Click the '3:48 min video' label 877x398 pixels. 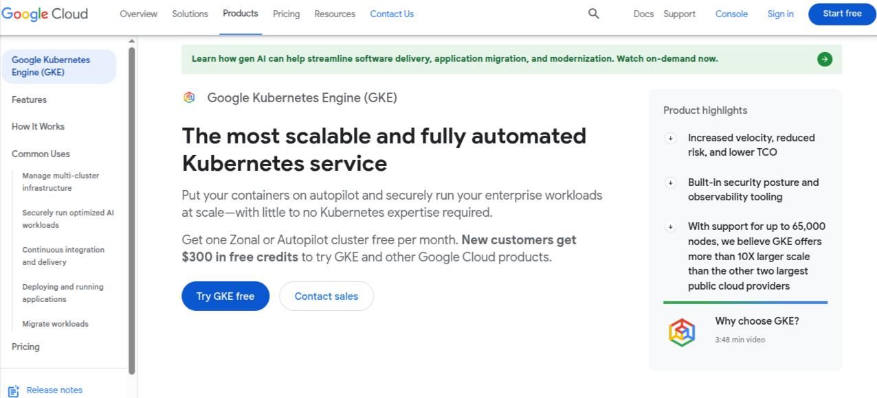coord(740,340)
